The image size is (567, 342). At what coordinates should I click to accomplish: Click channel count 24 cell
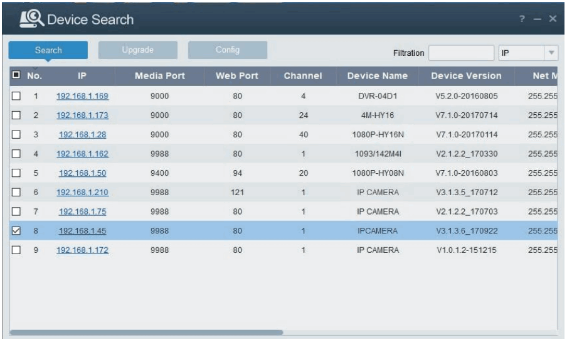point(304,115)
